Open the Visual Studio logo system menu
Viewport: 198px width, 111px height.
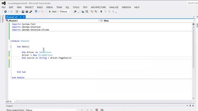(x=4, y=3)
